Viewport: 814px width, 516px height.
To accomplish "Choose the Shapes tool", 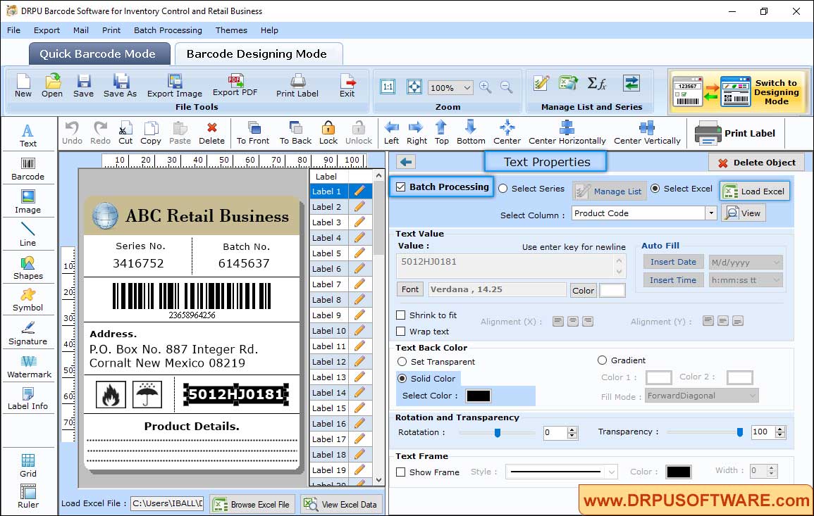I will (28, 268).
